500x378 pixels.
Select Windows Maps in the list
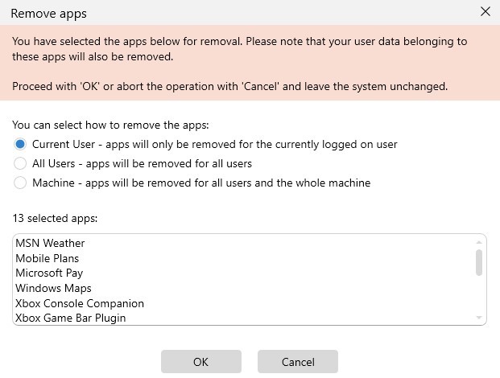tap(53, 288)
